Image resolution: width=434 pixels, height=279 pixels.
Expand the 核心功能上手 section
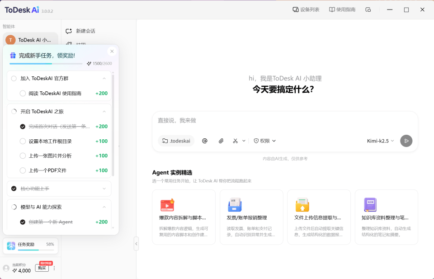(104, 189)
